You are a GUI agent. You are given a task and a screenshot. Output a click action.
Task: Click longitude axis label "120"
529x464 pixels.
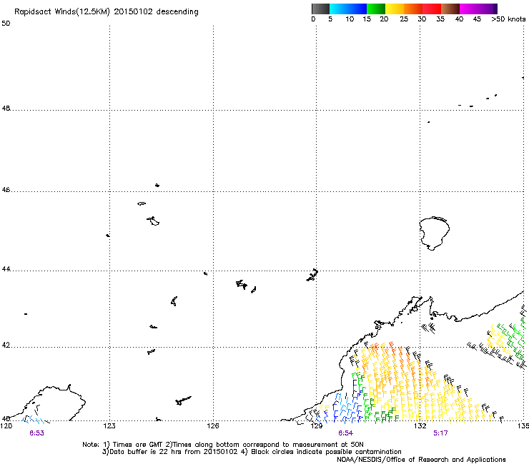pos(6,426)
